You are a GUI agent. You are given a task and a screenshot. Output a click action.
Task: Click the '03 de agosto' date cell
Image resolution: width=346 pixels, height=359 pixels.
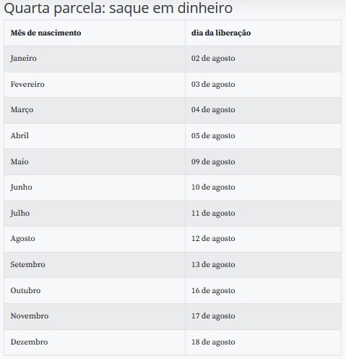click(263, 85)
